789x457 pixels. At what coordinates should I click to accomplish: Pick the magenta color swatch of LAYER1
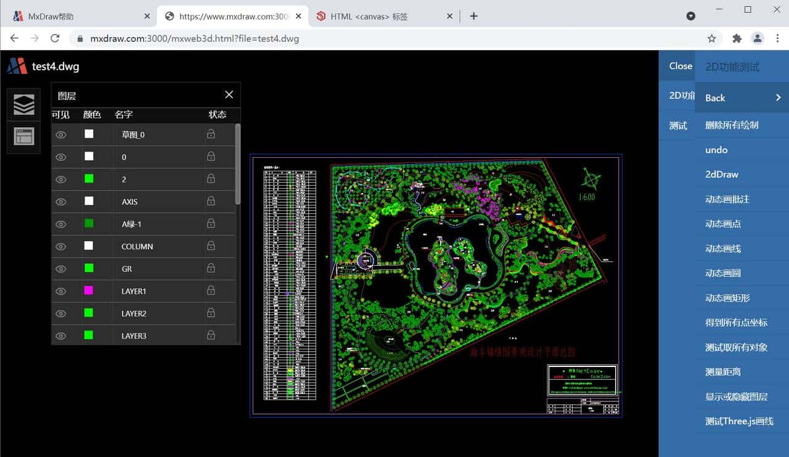tap(89, 290)
